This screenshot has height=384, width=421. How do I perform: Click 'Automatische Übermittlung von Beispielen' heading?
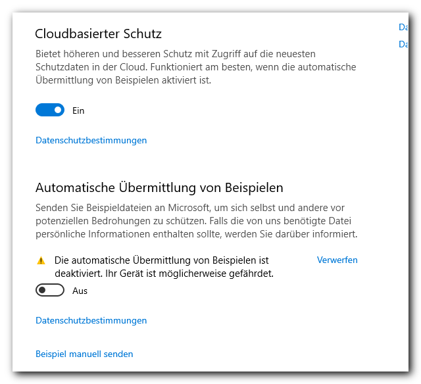159,187
